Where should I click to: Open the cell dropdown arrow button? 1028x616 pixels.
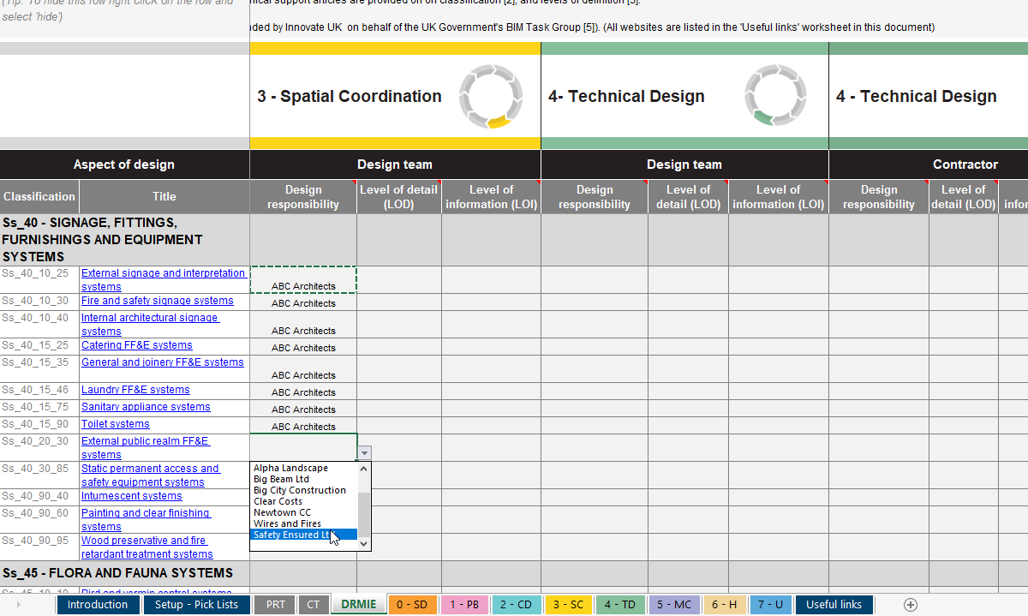pos(365,453)
